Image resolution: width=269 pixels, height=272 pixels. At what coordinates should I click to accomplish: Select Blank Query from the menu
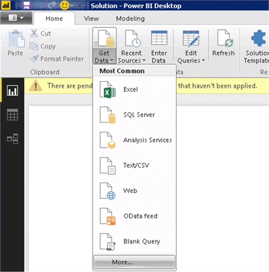click(x=135, y=242)
